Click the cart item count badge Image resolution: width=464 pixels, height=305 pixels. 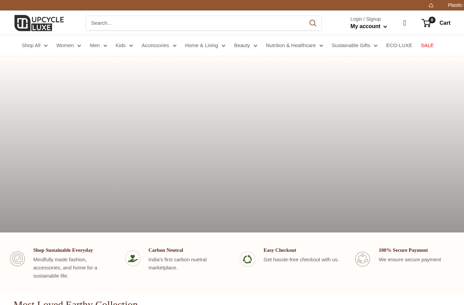pos(432,20)
